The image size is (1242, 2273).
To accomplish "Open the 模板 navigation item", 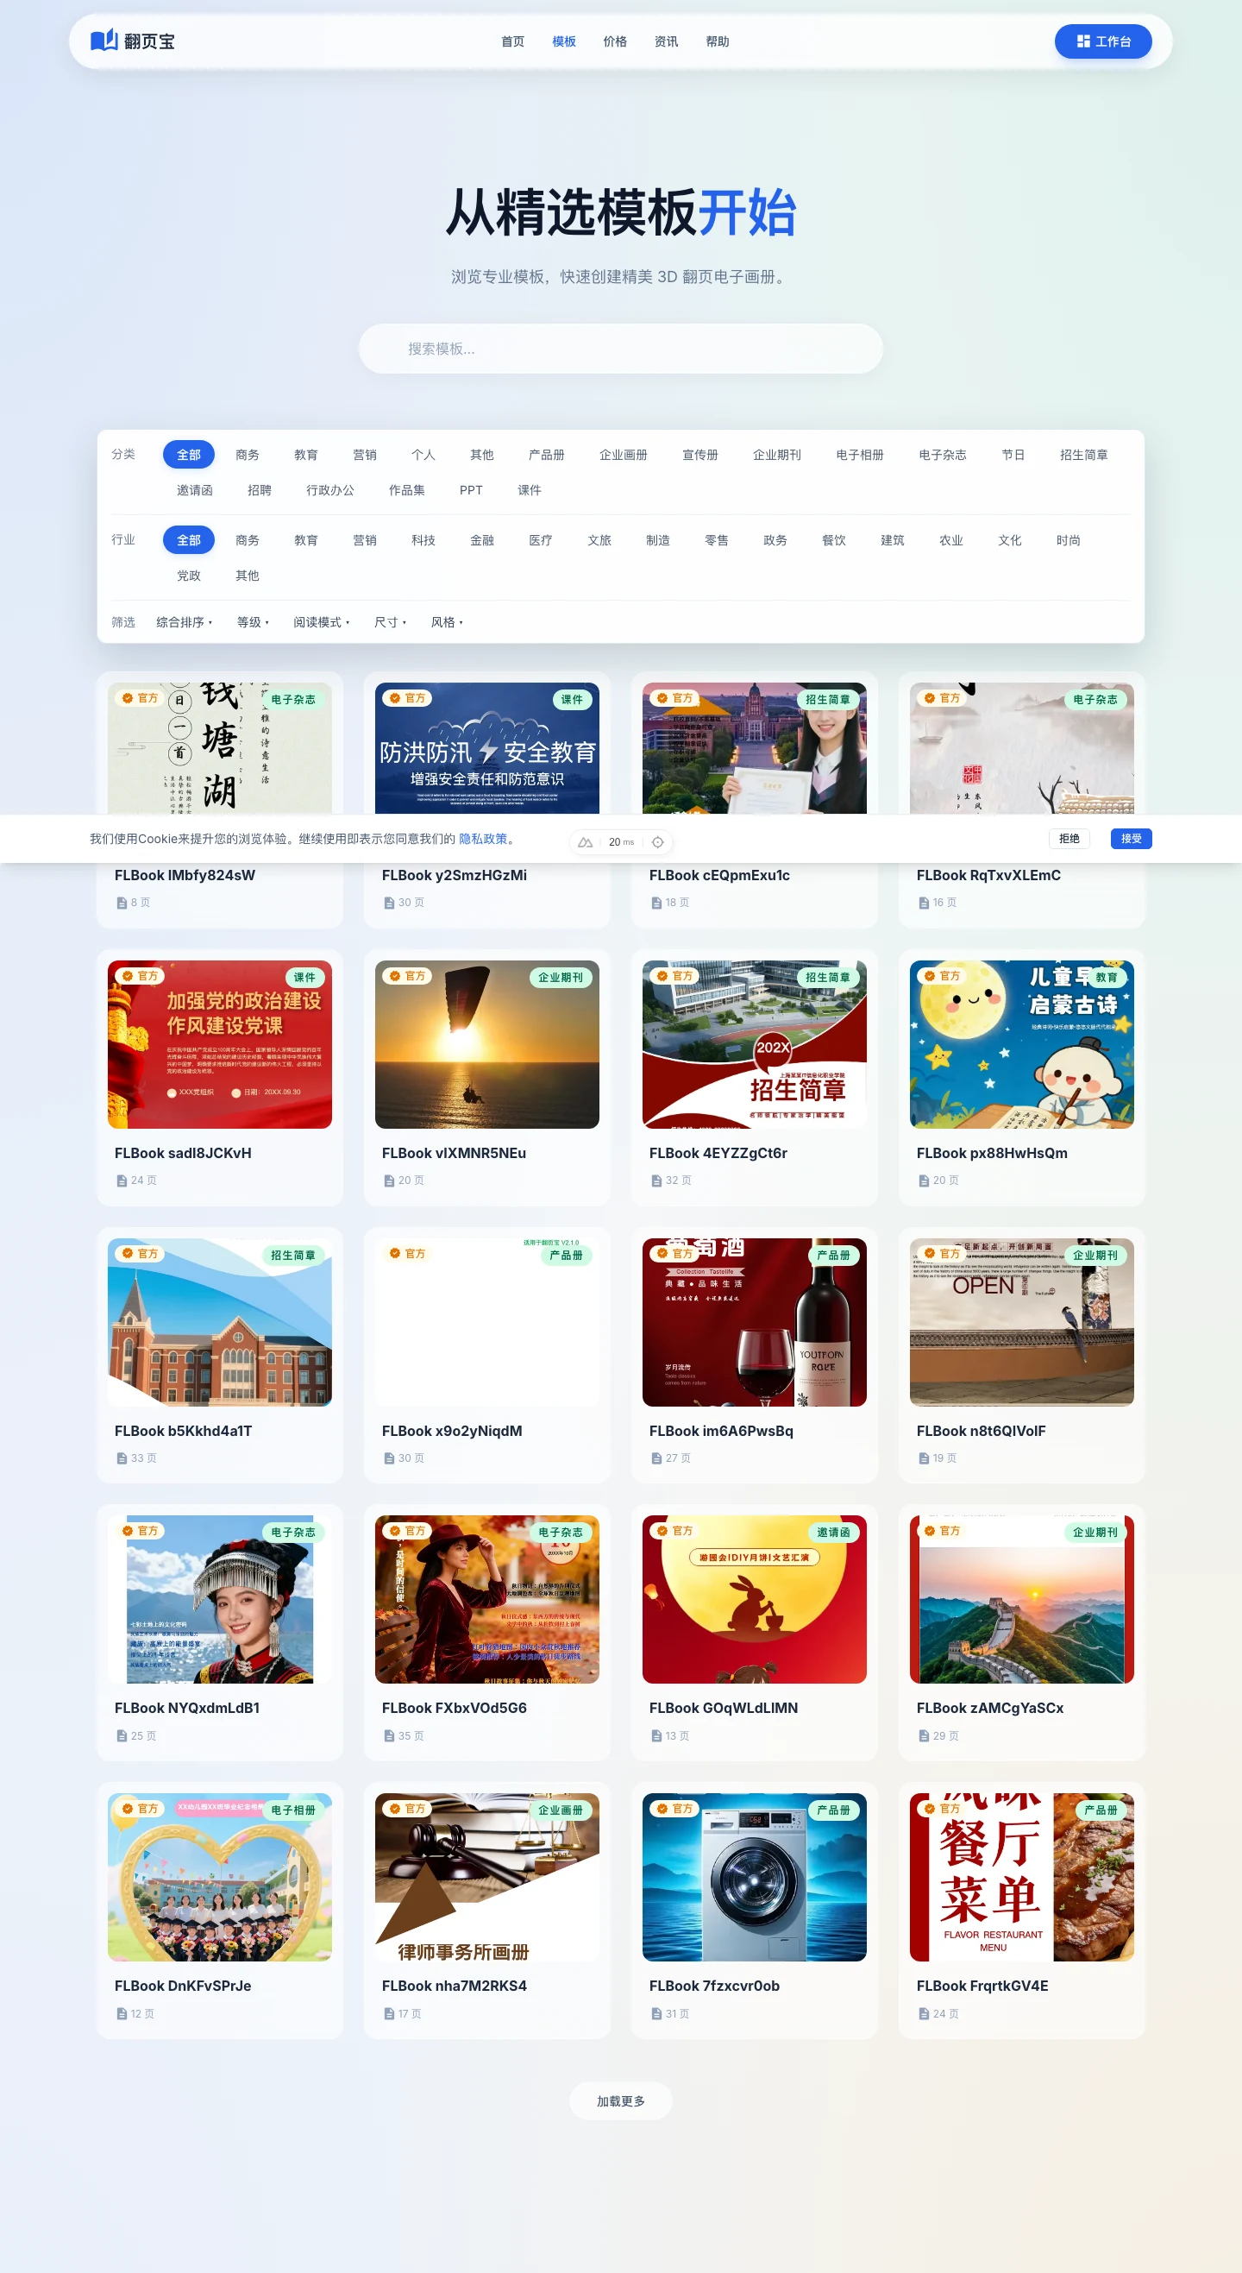I will pyautogui.click(x=564, y=41).
